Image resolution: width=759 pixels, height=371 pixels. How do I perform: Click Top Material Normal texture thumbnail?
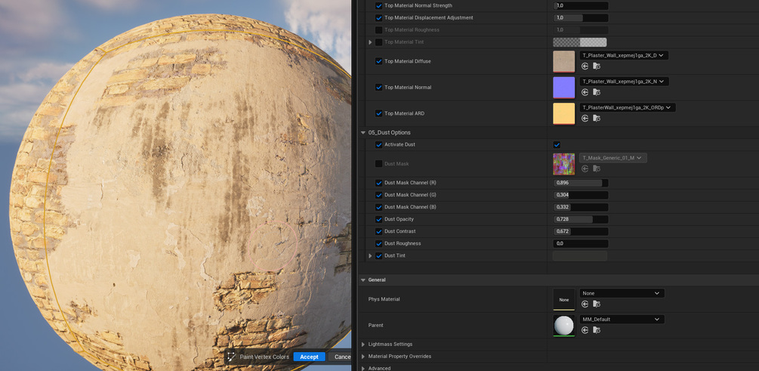(564, 88)
